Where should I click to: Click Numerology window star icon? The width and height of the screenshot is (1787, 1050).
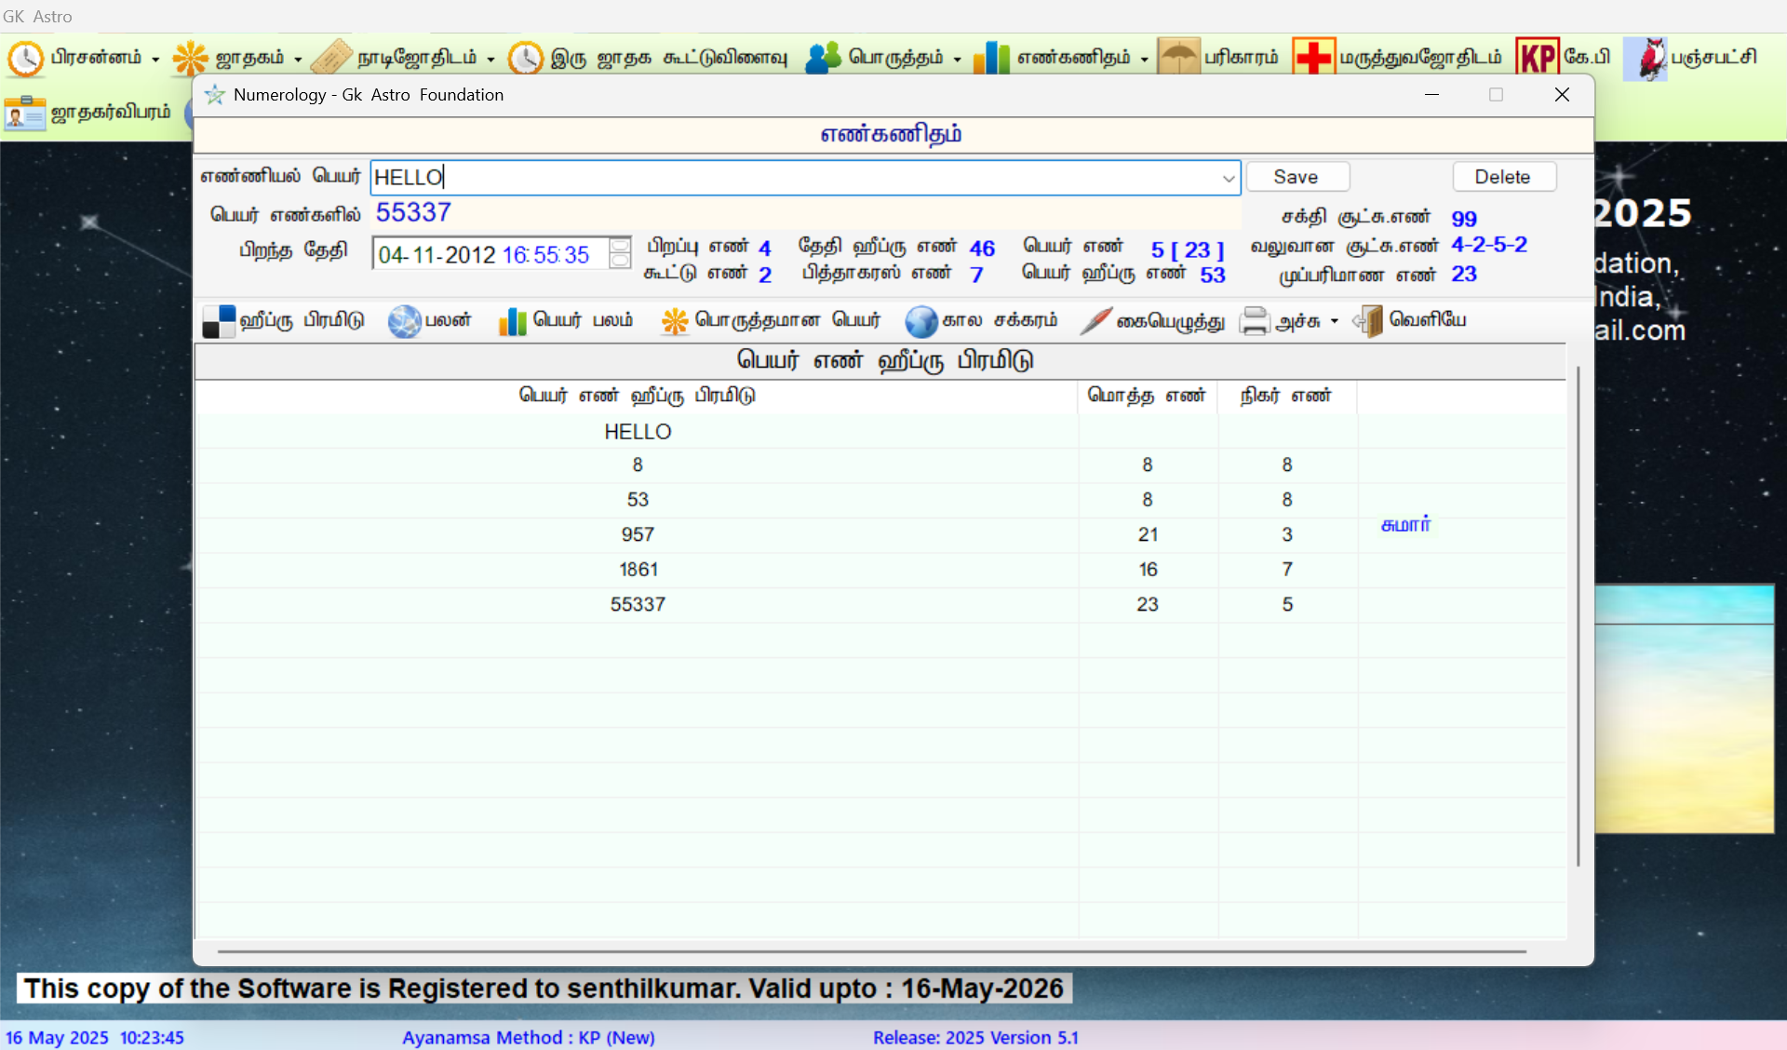coord(215,95)
